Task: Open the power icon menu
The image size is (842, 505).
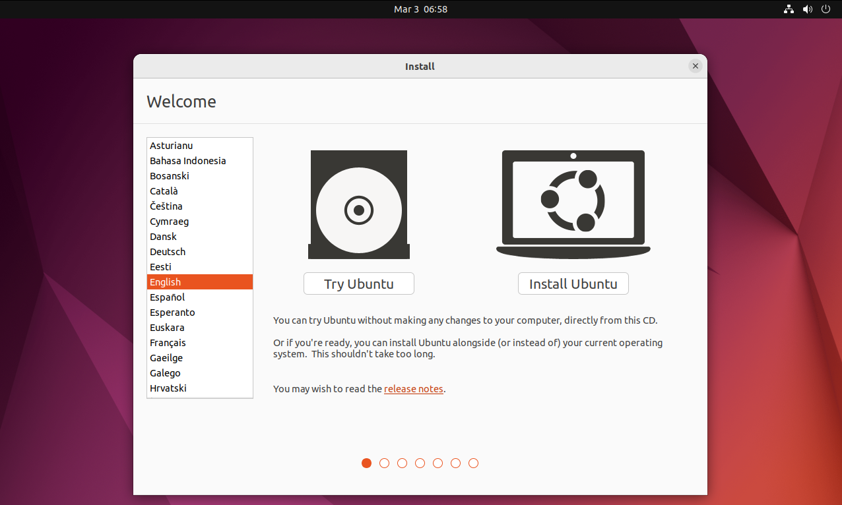Action: [826, 9]
